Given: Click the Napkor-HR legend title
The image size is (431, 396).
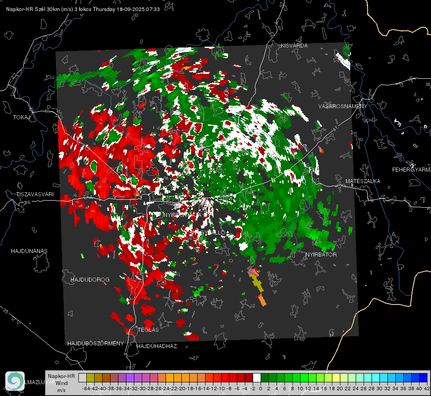Looking at the screenshot, I should pos(61,376).
